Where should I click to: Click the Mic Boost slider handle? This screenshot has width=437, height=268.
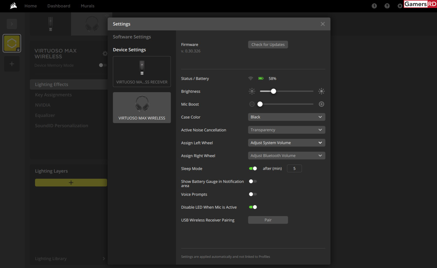coord(260,104)
